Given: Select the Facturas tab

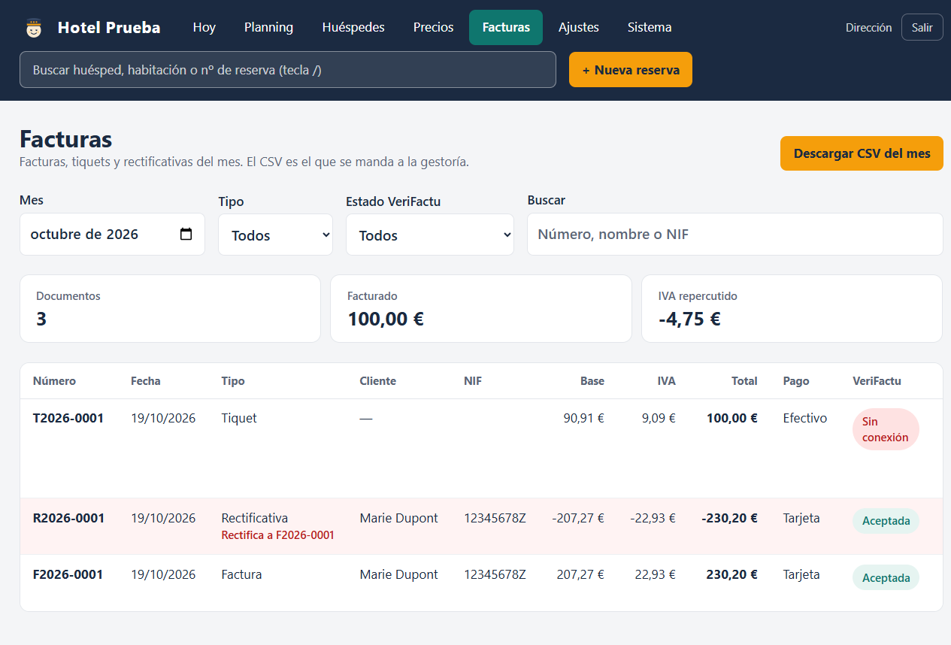Looking at the screenshot, I should coord(506,27).
